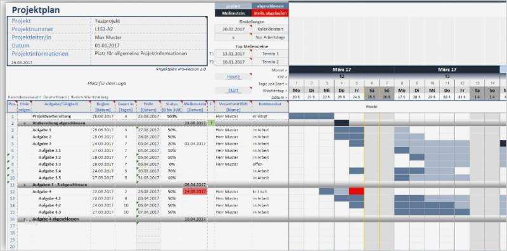Screen dimensions: 507x251
Task: Click the abgeschlossen legend color cell
Action: (270, 6)
